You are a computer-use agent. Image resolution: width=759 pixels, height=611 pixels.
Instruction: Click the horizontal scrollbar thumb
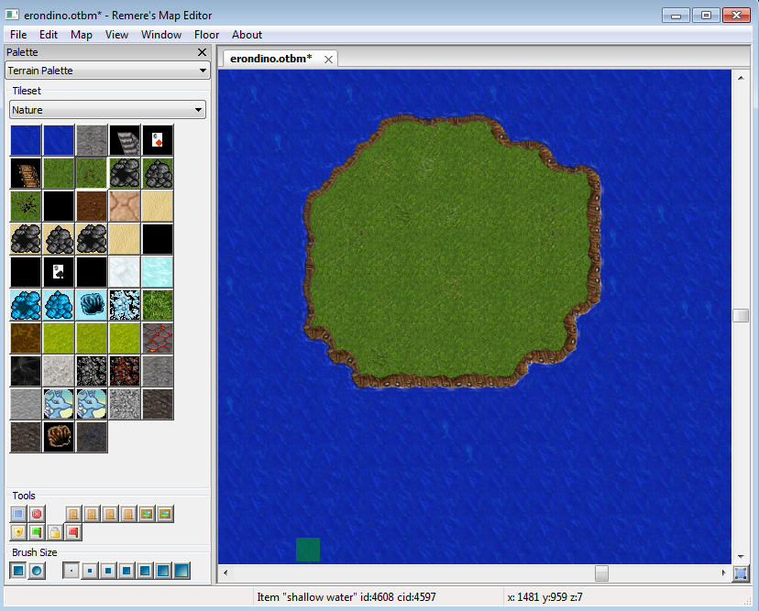601,573
